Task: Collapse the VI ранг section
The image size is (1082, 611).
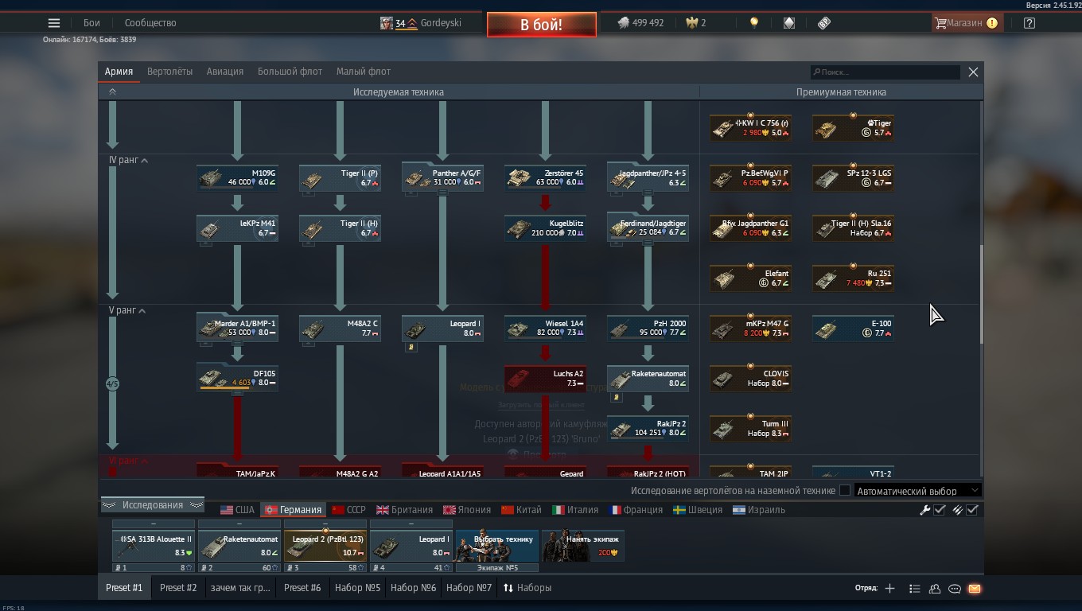Action: pos(128,461)
